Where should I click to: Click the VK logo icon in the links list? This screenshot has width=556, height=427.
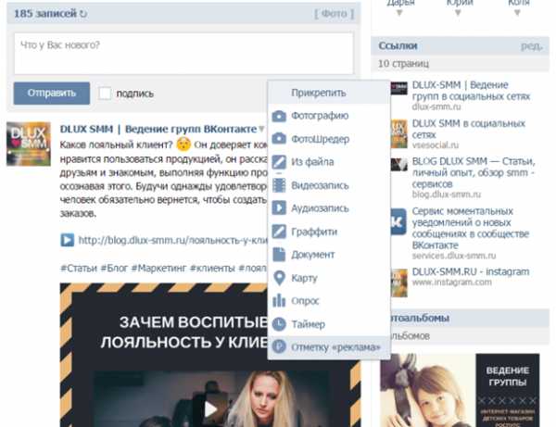click(x=398, y=221)
